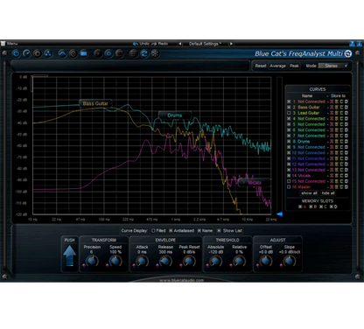This screenshot has width=364, height=329.
Task: Store Vocals curve to slot C
Action: (341, 176)
